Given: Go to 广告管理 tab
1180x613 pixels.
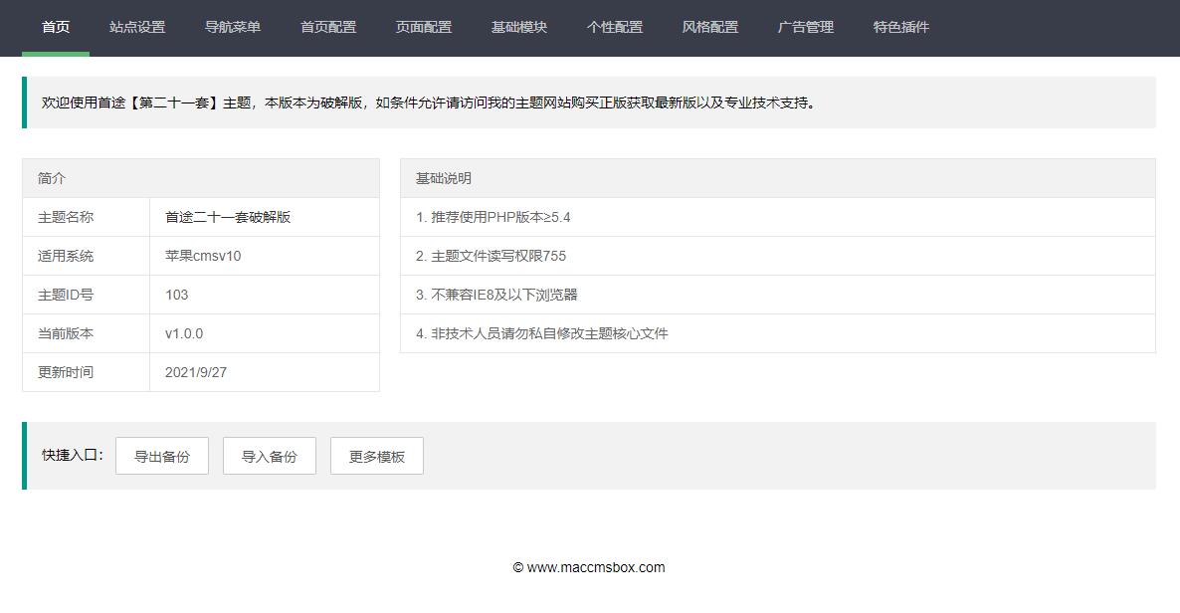Looking at the screenshot, I should 806,28.
